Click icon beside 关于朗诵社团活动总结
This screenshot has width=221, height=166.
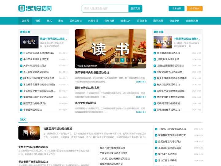(155, 53)
